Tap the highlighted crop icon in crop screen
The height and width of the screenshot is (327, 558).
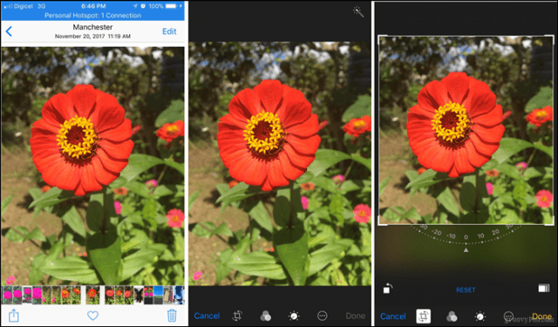[424, 317]
